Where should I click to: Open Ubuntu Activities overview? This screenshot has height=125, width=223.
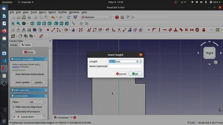click(x=7, y=2)
